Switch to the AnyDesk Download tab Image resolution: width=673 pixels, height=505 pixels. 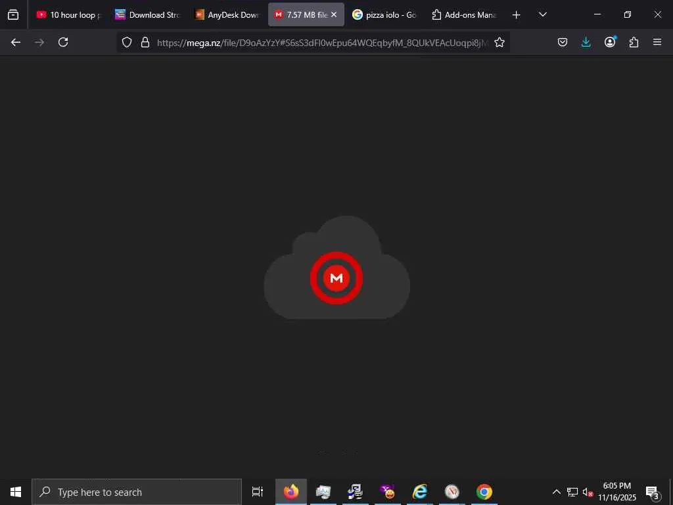[227, 14]
